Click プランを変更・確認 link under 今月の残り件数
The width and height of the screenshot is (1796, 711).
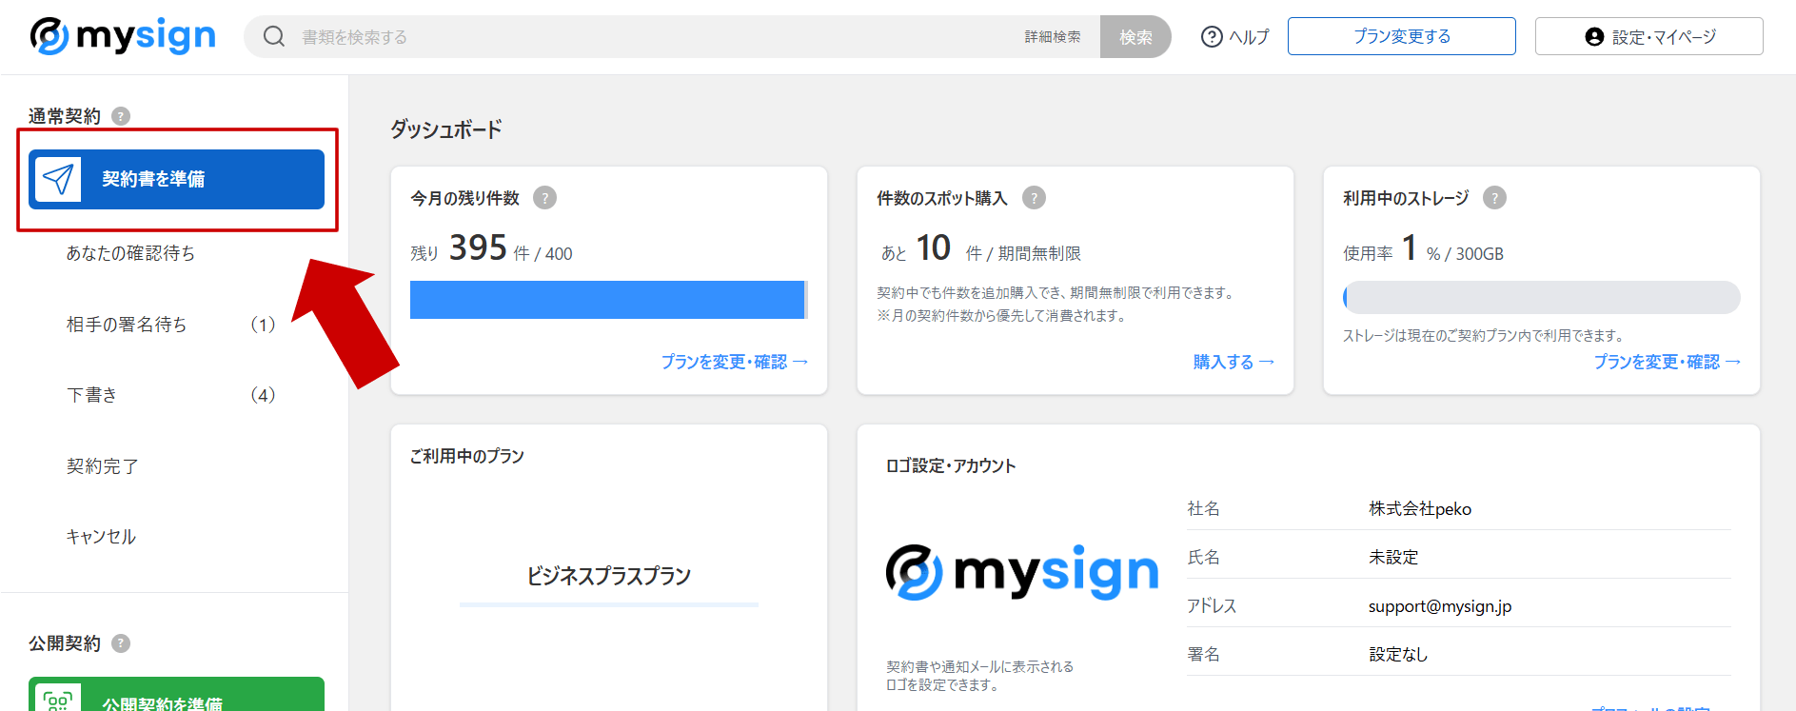(x=734, y=362)
